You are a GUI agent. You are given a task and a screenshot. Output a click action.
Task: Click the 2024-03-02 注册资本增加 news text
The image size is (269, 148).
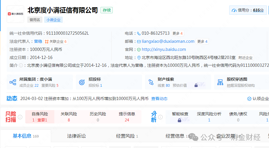[x=84, y=99]
